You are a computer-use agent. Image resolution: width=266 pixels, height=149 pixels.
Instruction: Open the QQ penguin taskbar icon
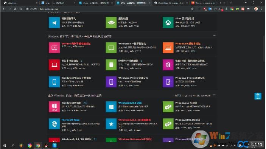click(46, 146)
